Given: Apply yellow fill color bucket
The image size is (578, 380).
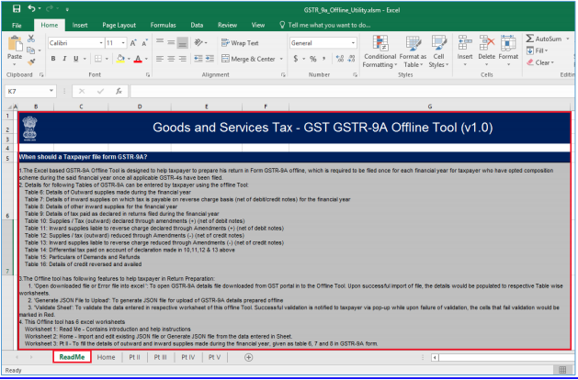Looking at the screenshot, I should click(x=120, y=59).
